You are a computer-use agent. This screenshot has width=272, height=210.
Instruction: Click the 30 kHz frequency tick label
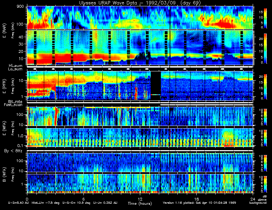pos(21,44)
